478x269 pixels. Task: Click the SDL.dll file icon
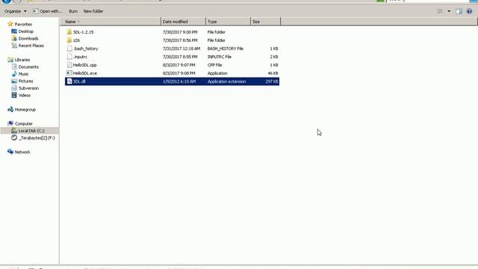(69, 81)
